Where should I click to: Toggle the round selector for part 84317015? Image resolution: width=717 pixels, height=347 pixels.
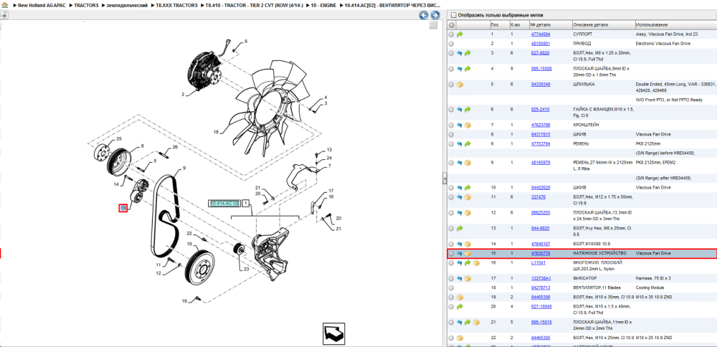tap(452, 135)
